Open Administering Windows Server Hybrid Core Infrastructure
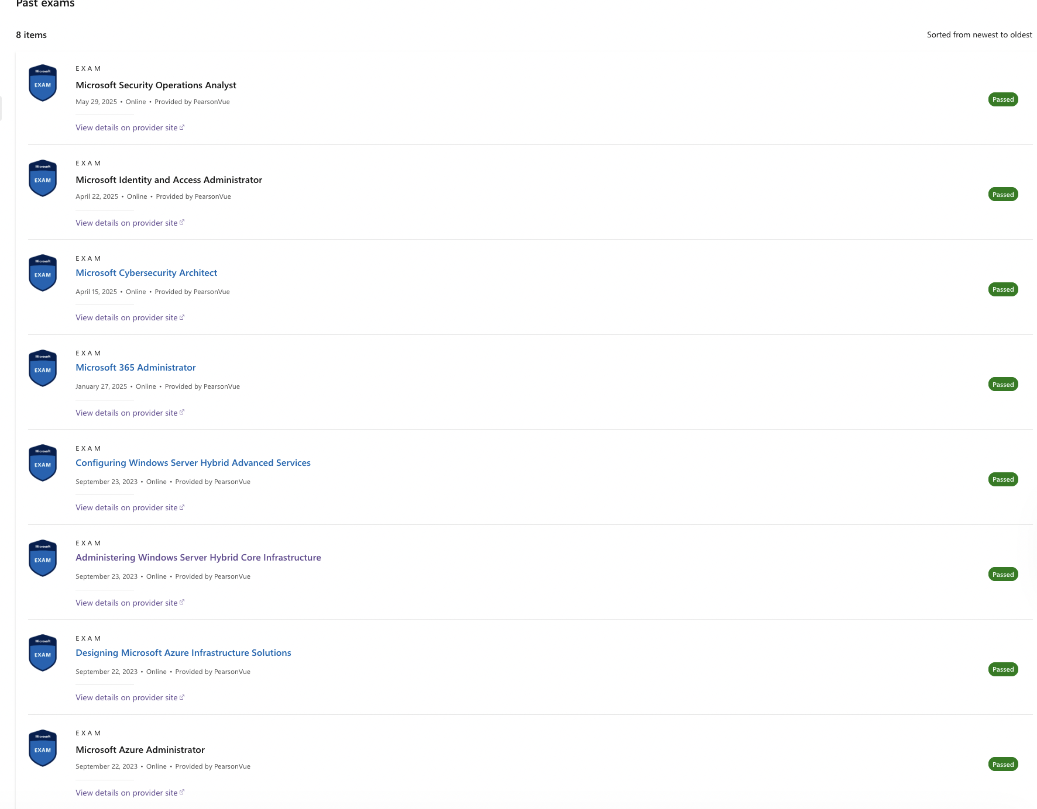 [198, 558]
